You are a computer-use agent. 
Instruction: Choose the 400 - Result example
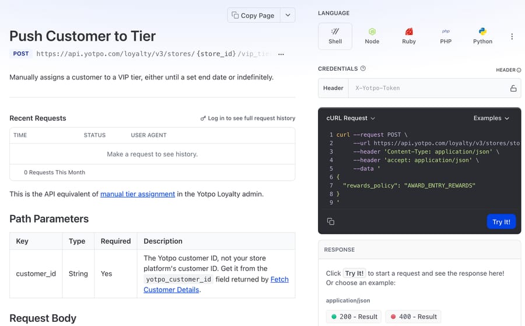click(413, 317)
